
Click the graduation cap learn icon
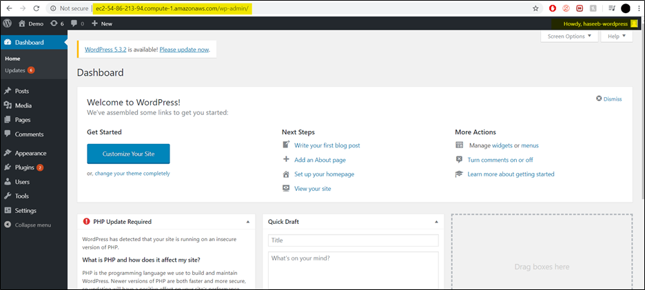pos(460,174)
